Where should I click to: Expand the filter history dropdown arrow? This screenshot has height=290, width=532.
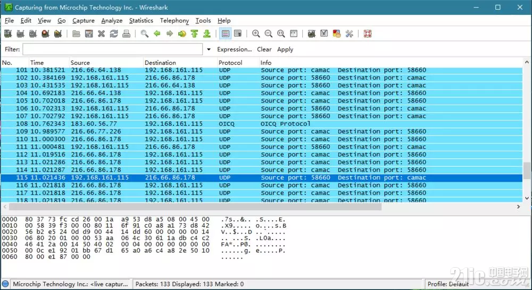pyautogui.click(x=209, y=49)
